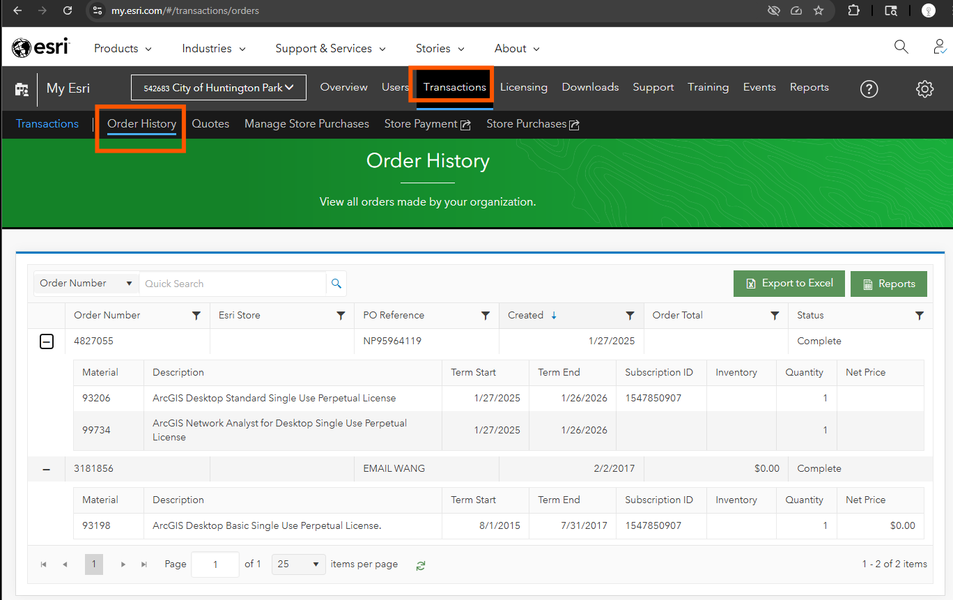Open the settings gear icon
The width and height of the screenshot is (953, 600).
pyautogui.click(x=924, y=89)
